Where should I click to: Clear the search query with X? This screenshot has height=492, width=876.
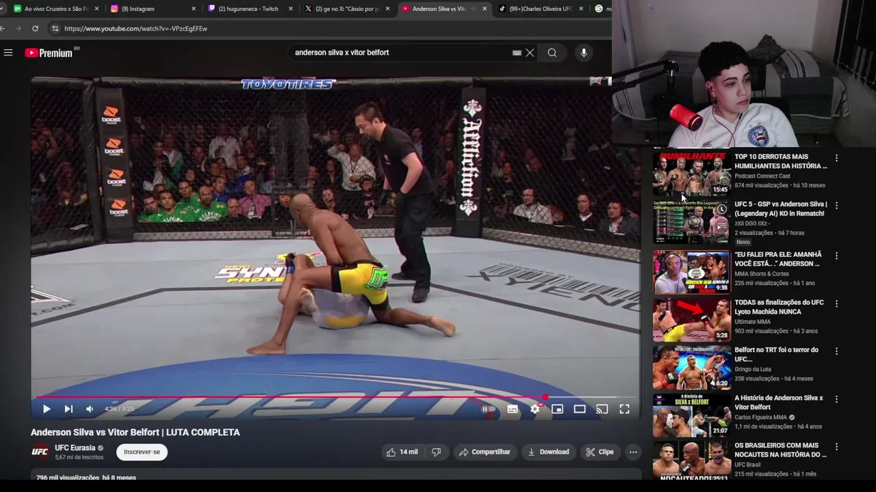pos(530,53)
